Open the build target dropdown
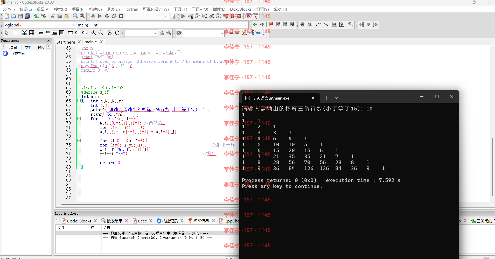495x259 pixels. click(166, 16)
